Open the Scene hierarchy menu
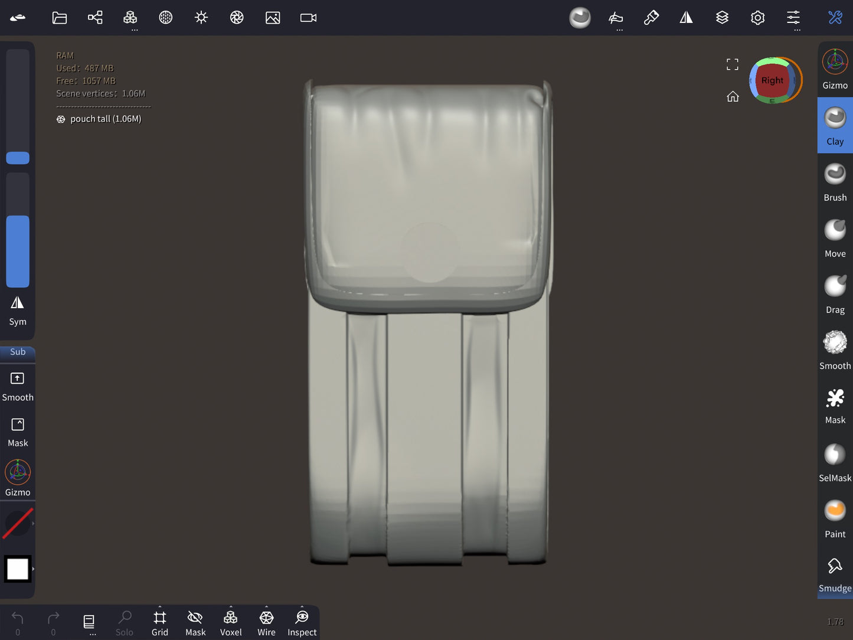The height and width of the screenshot is (640, 853). 95,18
